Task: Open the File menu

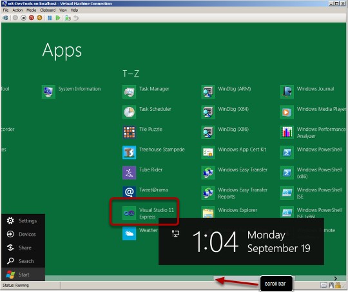Action: [x=6, y=10]
